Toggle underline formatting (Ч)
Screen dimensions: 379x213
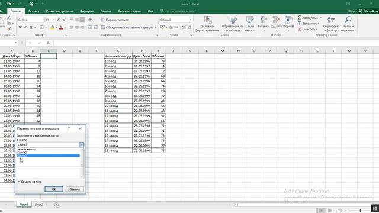[x=31, y=28]
